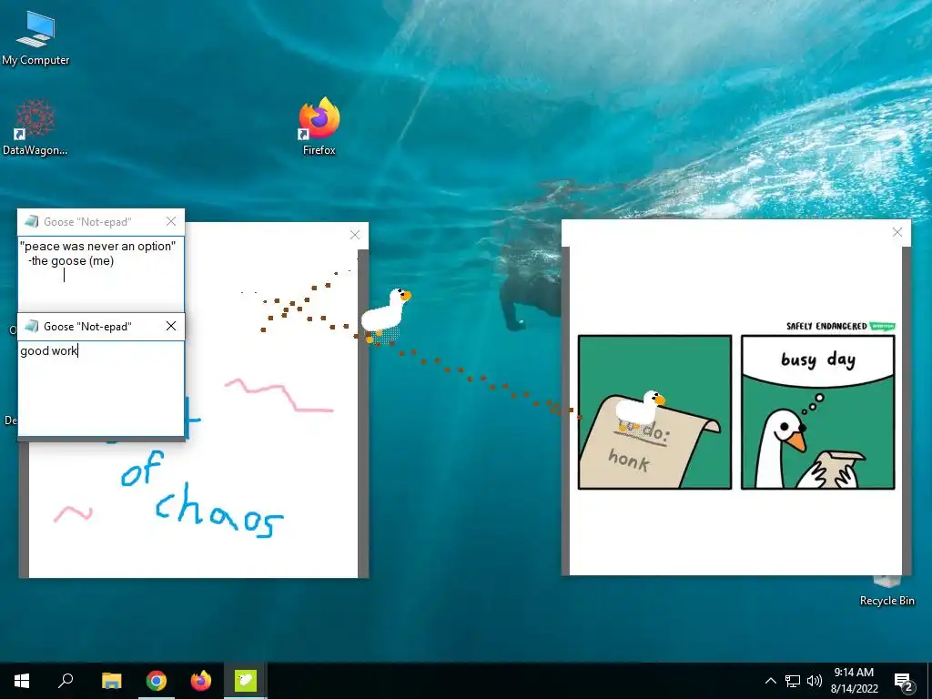
Task: Click the lower Not-epad title bar icon
Action: click(x=32, y=326)
